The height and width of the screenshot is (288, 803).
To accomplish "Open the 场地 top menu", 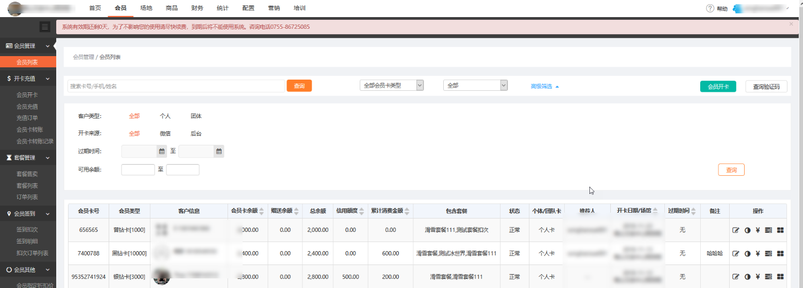I will point(146,9).
